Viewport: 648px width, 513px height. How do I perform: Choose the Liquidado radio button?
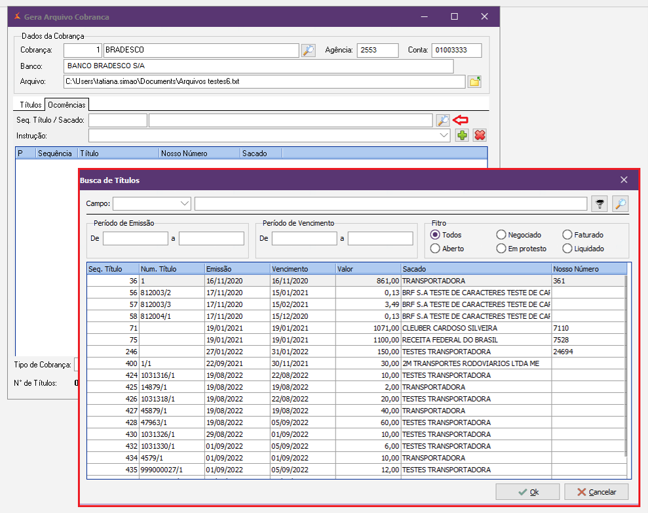(x=567, y=249)
